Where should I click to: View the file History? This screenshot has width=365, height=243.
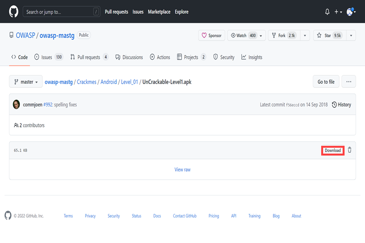[x=342, y=104]
